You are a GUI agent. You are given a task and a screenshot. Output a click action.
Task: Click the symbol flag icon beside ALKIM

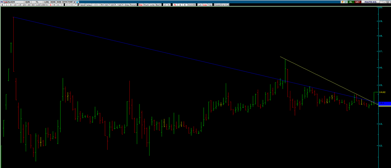coord(5,2)
